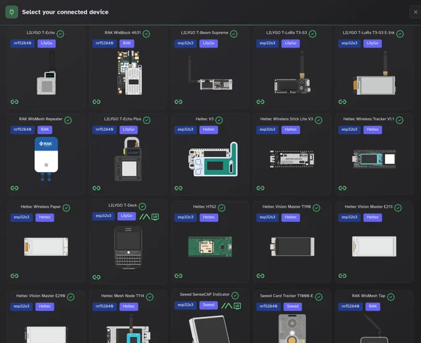Click the 'Seeed SenseCAP Indicator' title
Viewport: 421px width, 343px height.
pyautogui.click(x=204, y=295)
